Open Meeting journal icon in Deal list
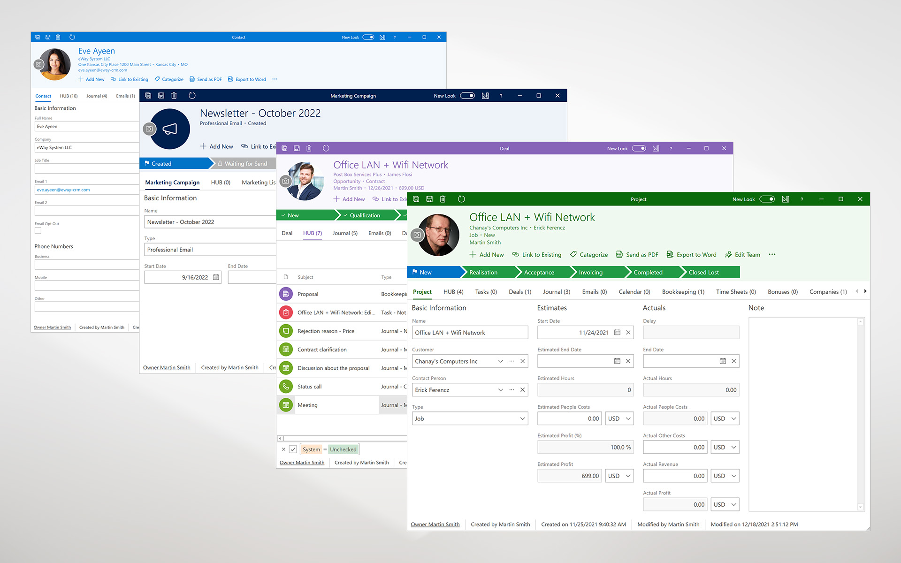 (x=286, y=405)
